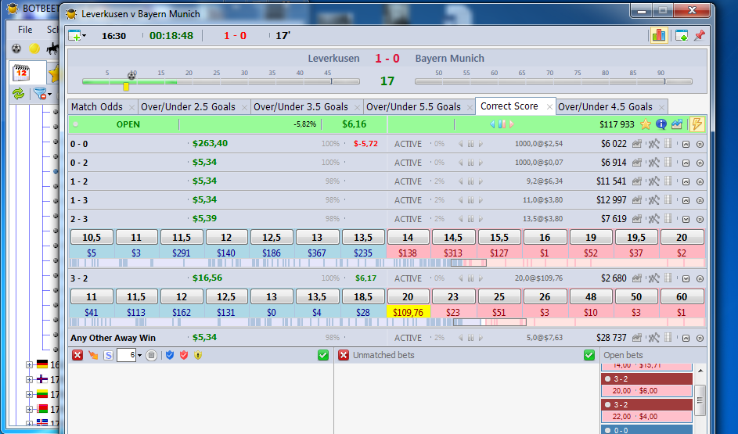Click the red X beside Unmatched bets
Image resolution: width=738 pixels, height=434 pixels.
point(344,355)
